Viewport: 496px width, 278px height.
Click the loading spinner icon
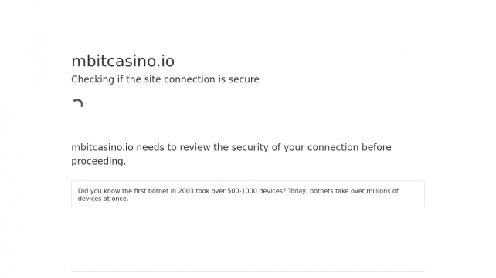77,103
